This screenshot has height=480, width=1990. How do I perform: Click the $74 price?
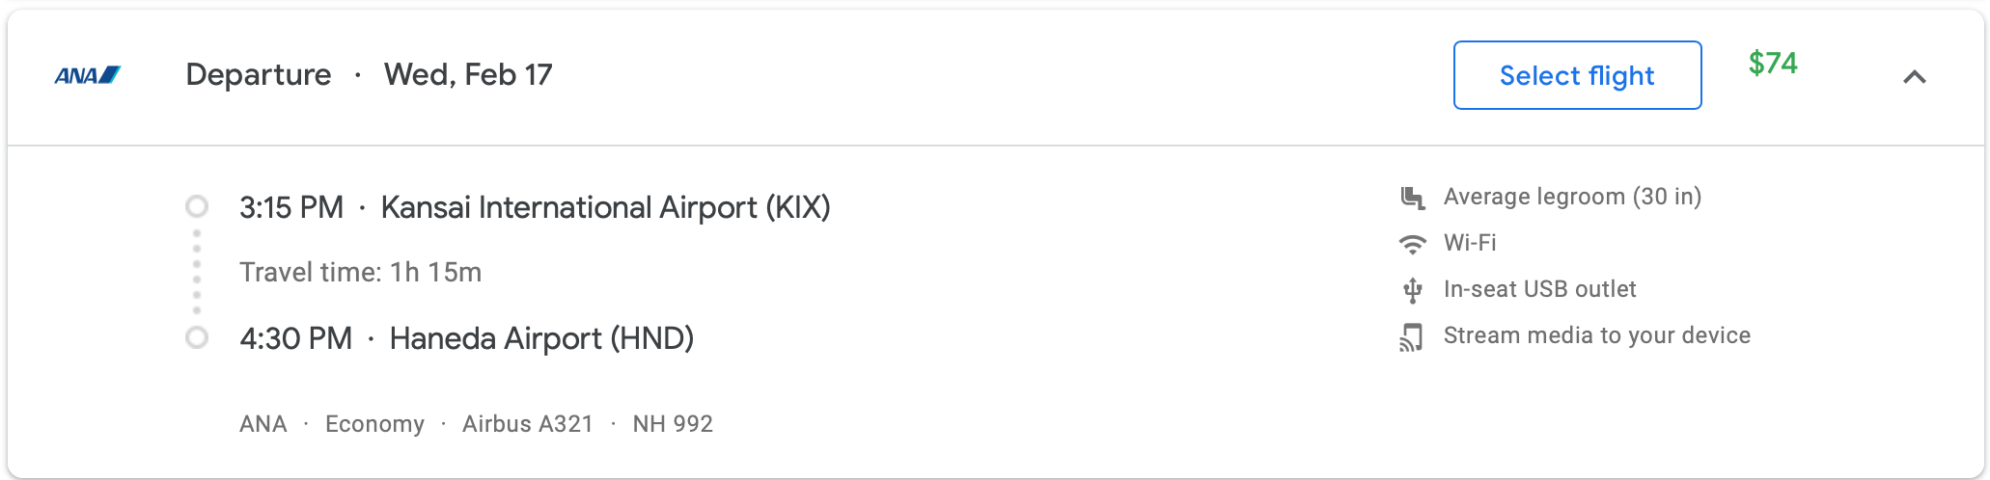click(x=1773, y=64)
